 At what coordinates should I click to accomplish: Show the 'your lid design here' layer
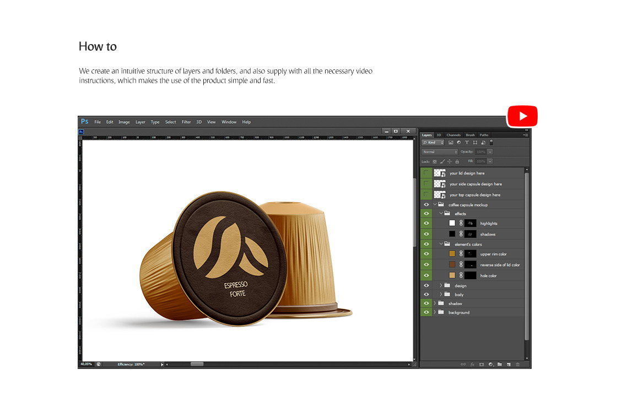click(x=426, y=173)
